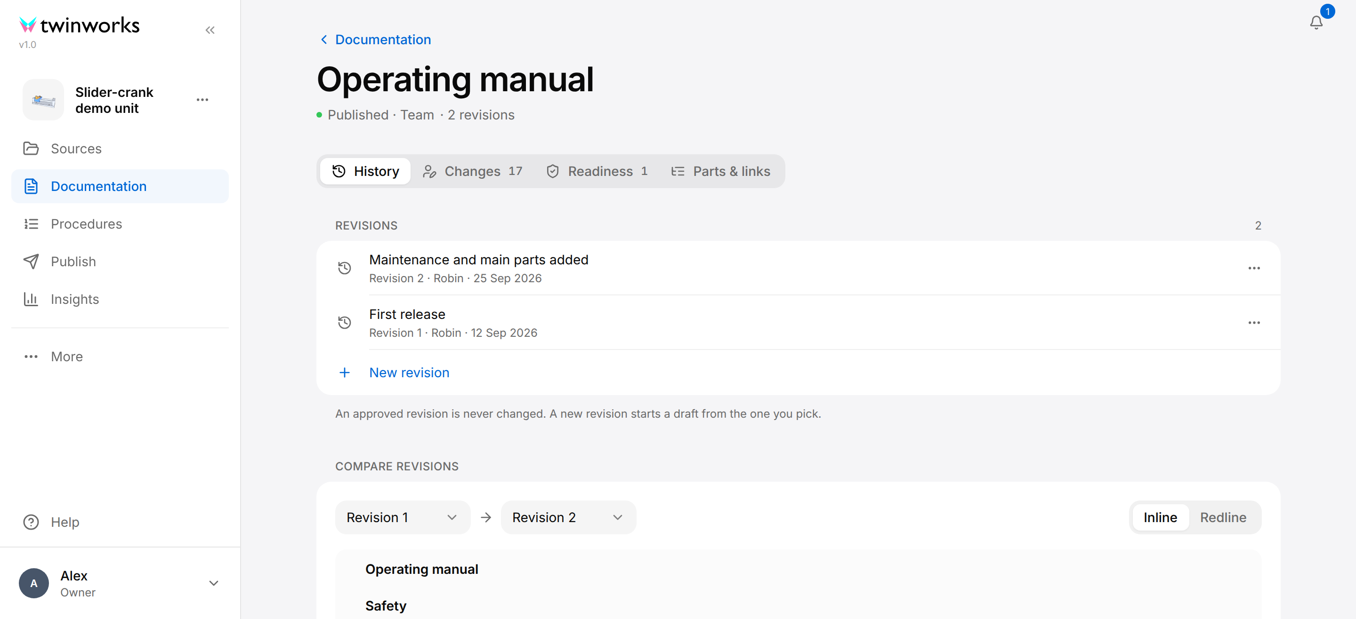Open Procedures in the sidebar
Viewport: 1356px width, 619px height.
click(120, 224)
